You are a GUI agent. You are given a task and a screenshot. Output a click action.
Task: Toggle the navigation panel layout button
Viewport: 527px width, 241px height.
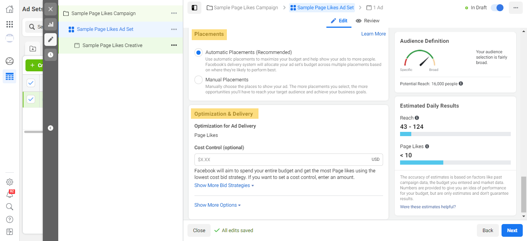[x=194, y=8]
